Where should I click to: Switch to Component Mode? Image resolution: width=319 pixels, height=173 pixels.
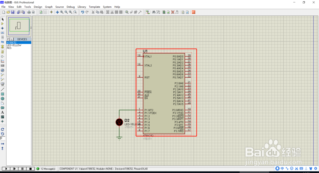pyautogui.click(x=3, y=24)
